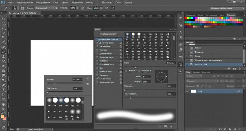Image resolution: width=246 pixels, height=131 pixels.
Task: Switch to the Навигатор tab
Action: pyautogui.click(x=190, y=15)
